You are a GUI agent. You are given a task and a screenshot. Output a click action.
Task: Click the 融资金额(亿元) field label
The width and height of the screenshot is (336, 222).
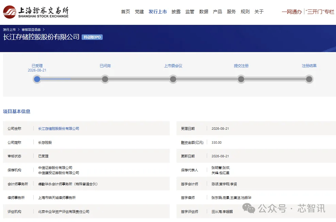tap(192, 142)
